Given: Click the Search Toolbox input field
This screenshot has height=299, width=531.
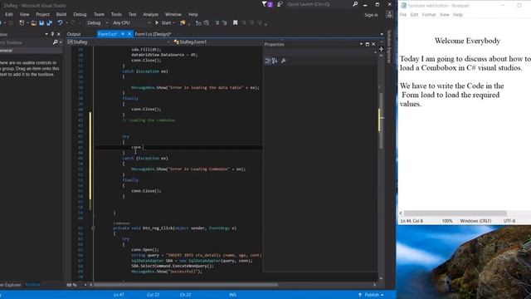Looking at the screenshot, I should (26, 42).
